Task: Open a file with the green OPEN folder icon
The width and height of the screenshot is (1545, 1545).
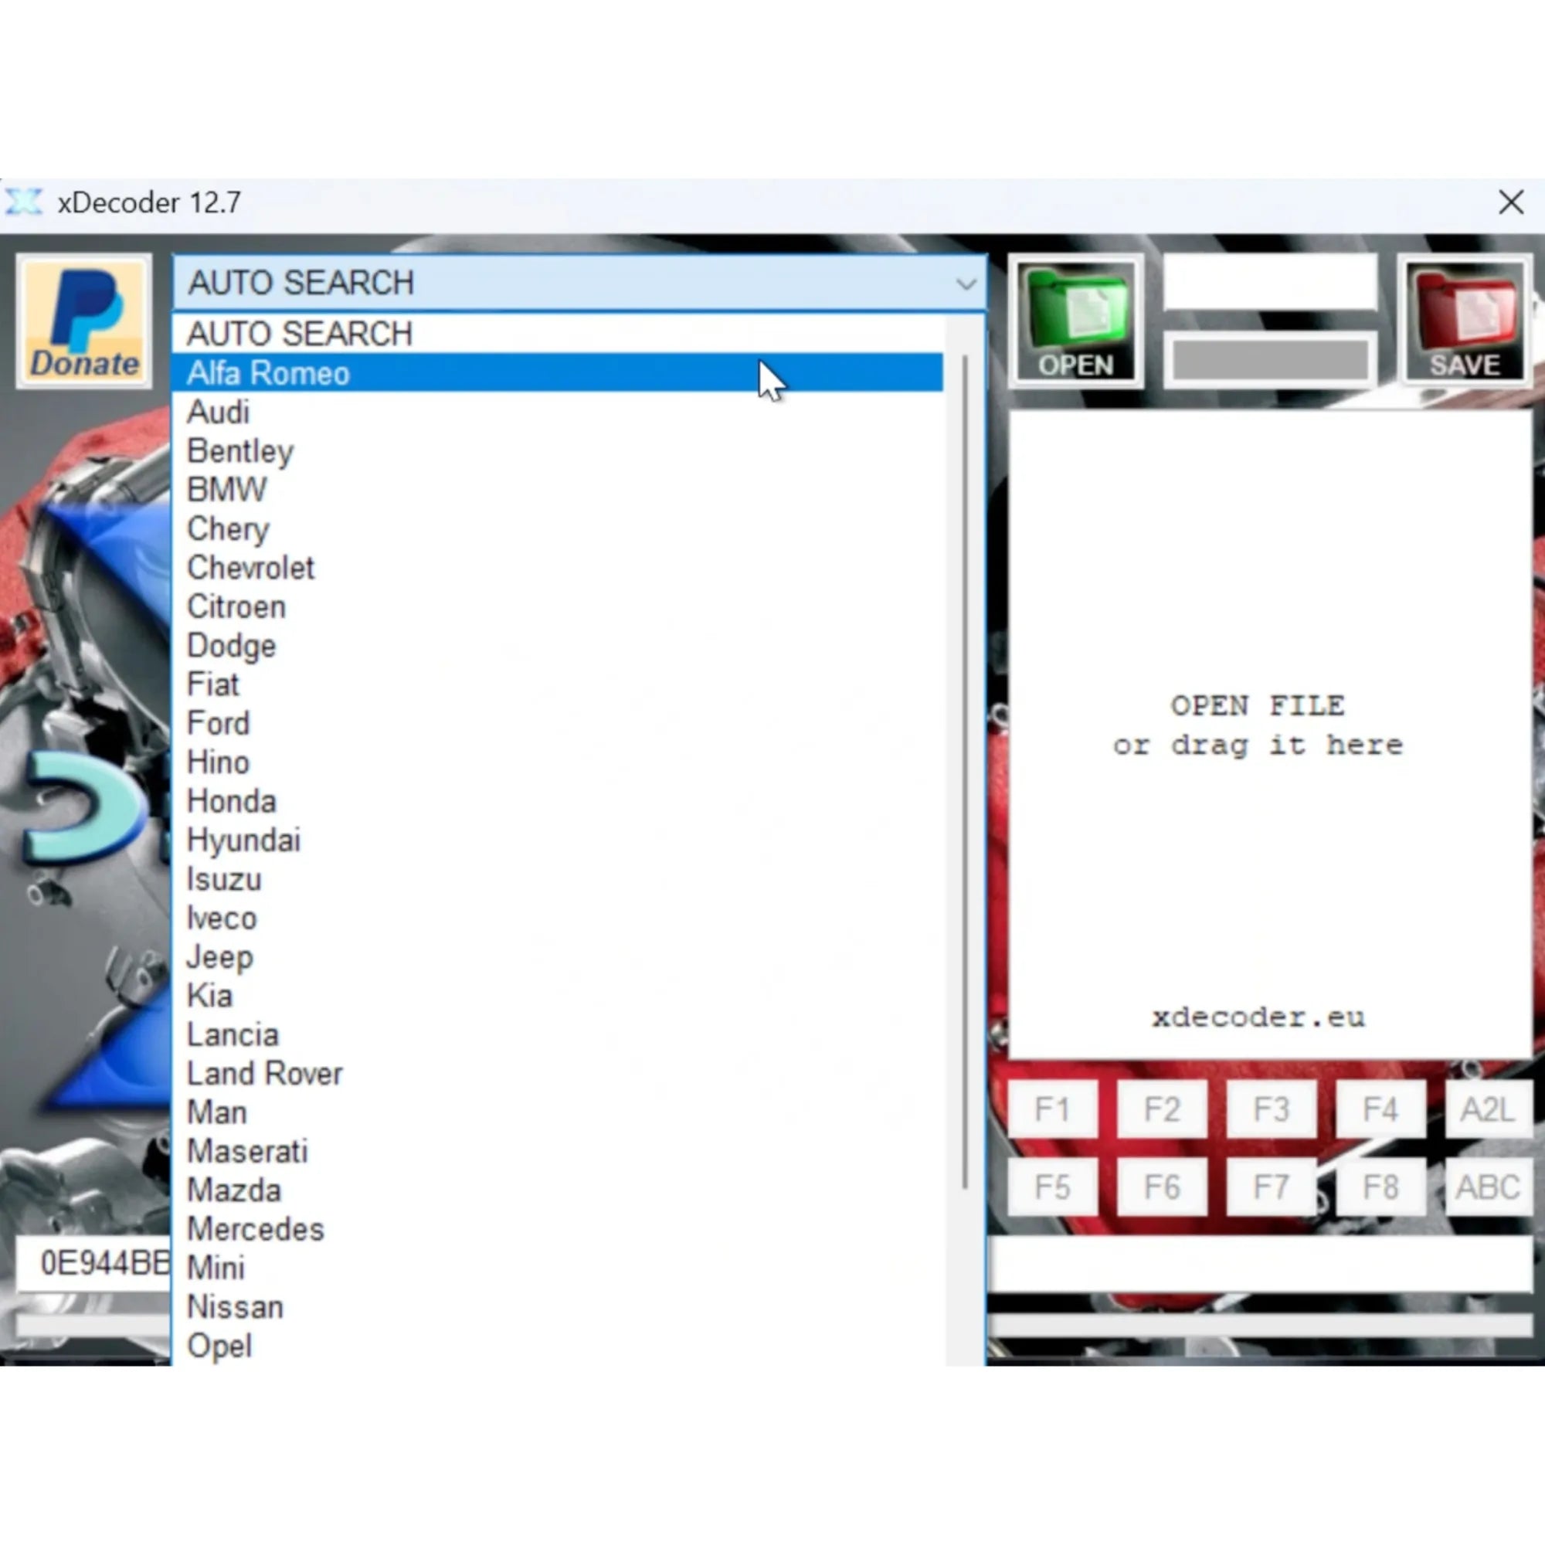Action: click(x=1075, y=320)
